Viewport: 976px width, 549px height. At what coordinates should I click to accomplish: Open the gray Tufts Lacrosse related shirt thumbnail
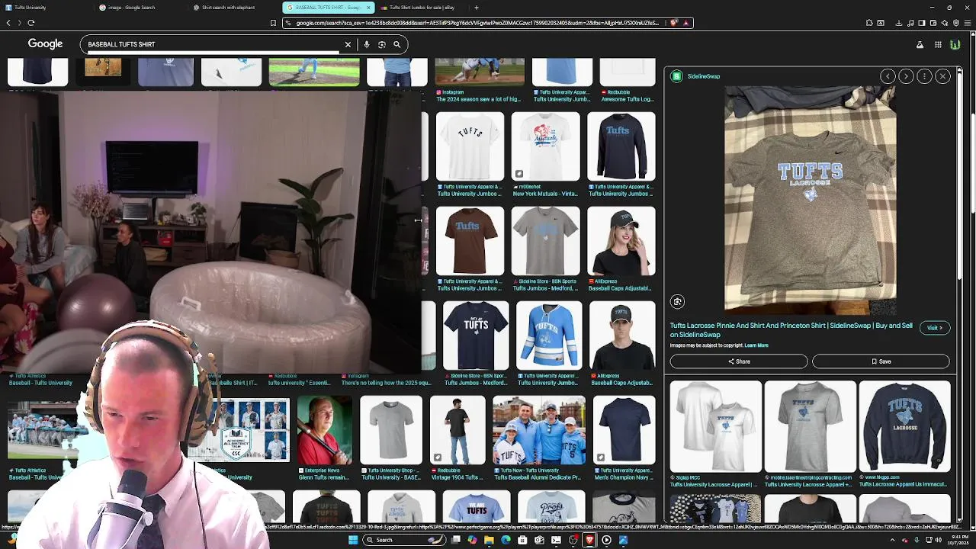point(810,427)
